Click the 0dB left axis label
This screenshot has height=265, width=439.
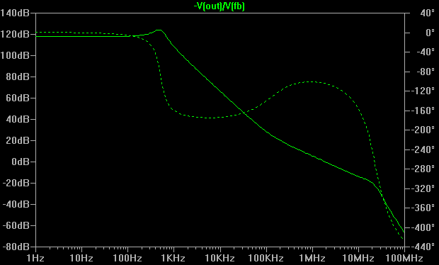click(x=21, y=162)
